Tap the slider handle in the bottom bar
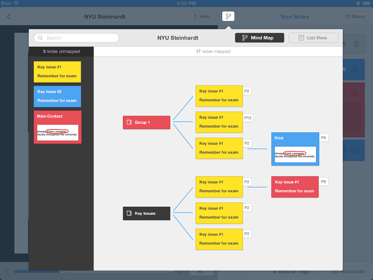373x280 pixels. point(62,271)
